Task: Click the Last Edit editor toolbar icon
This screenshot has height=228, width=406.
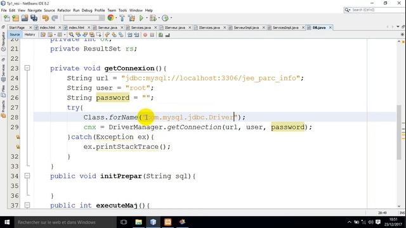Action: click(x=43, y=35)
